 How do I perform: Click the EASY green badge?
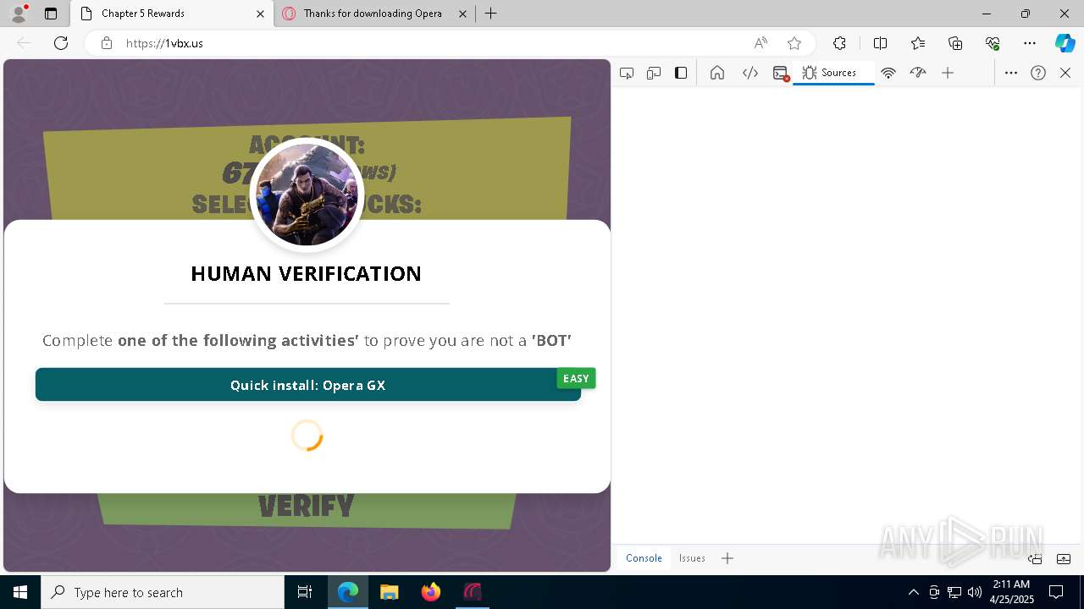click(x=576, y=379)
